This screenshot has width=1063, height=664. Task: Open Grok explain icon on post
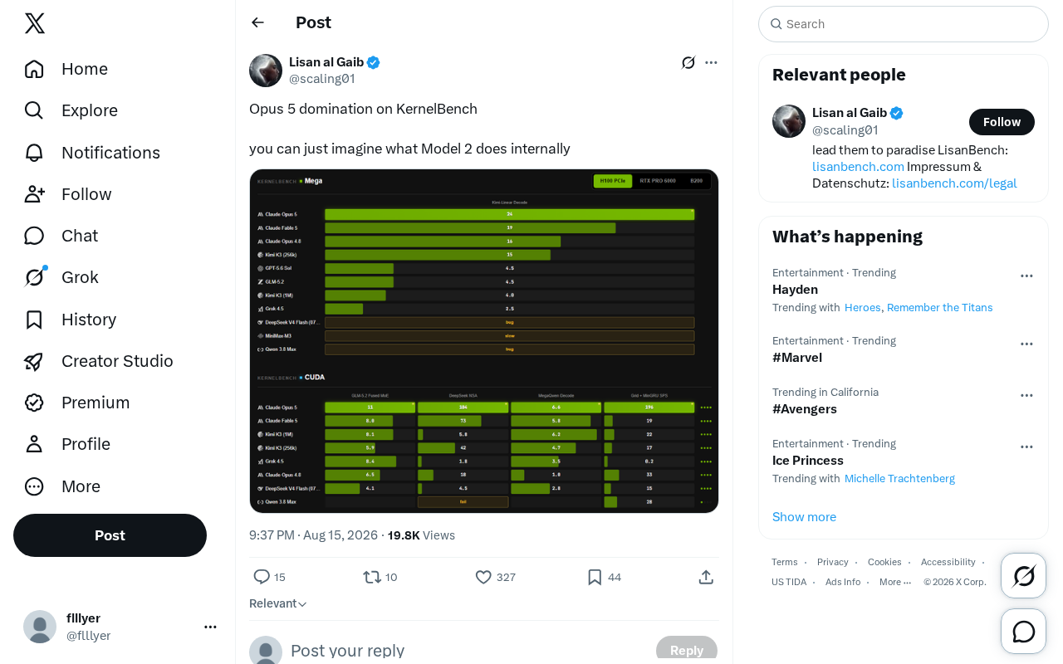point(688,62)
